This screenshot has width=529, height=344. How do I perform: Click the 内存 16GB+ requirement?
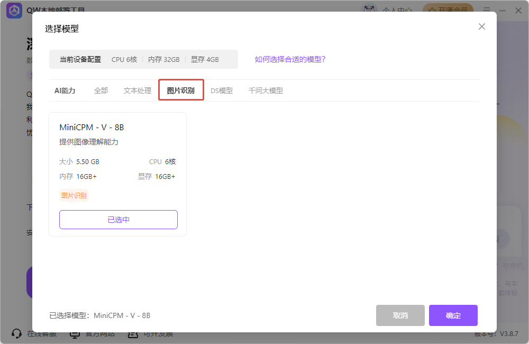[x=78, y=177]
